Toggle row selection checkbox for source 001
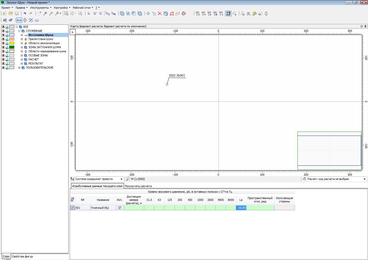This screenshot has height=260, width=368. tap(73, 208)
